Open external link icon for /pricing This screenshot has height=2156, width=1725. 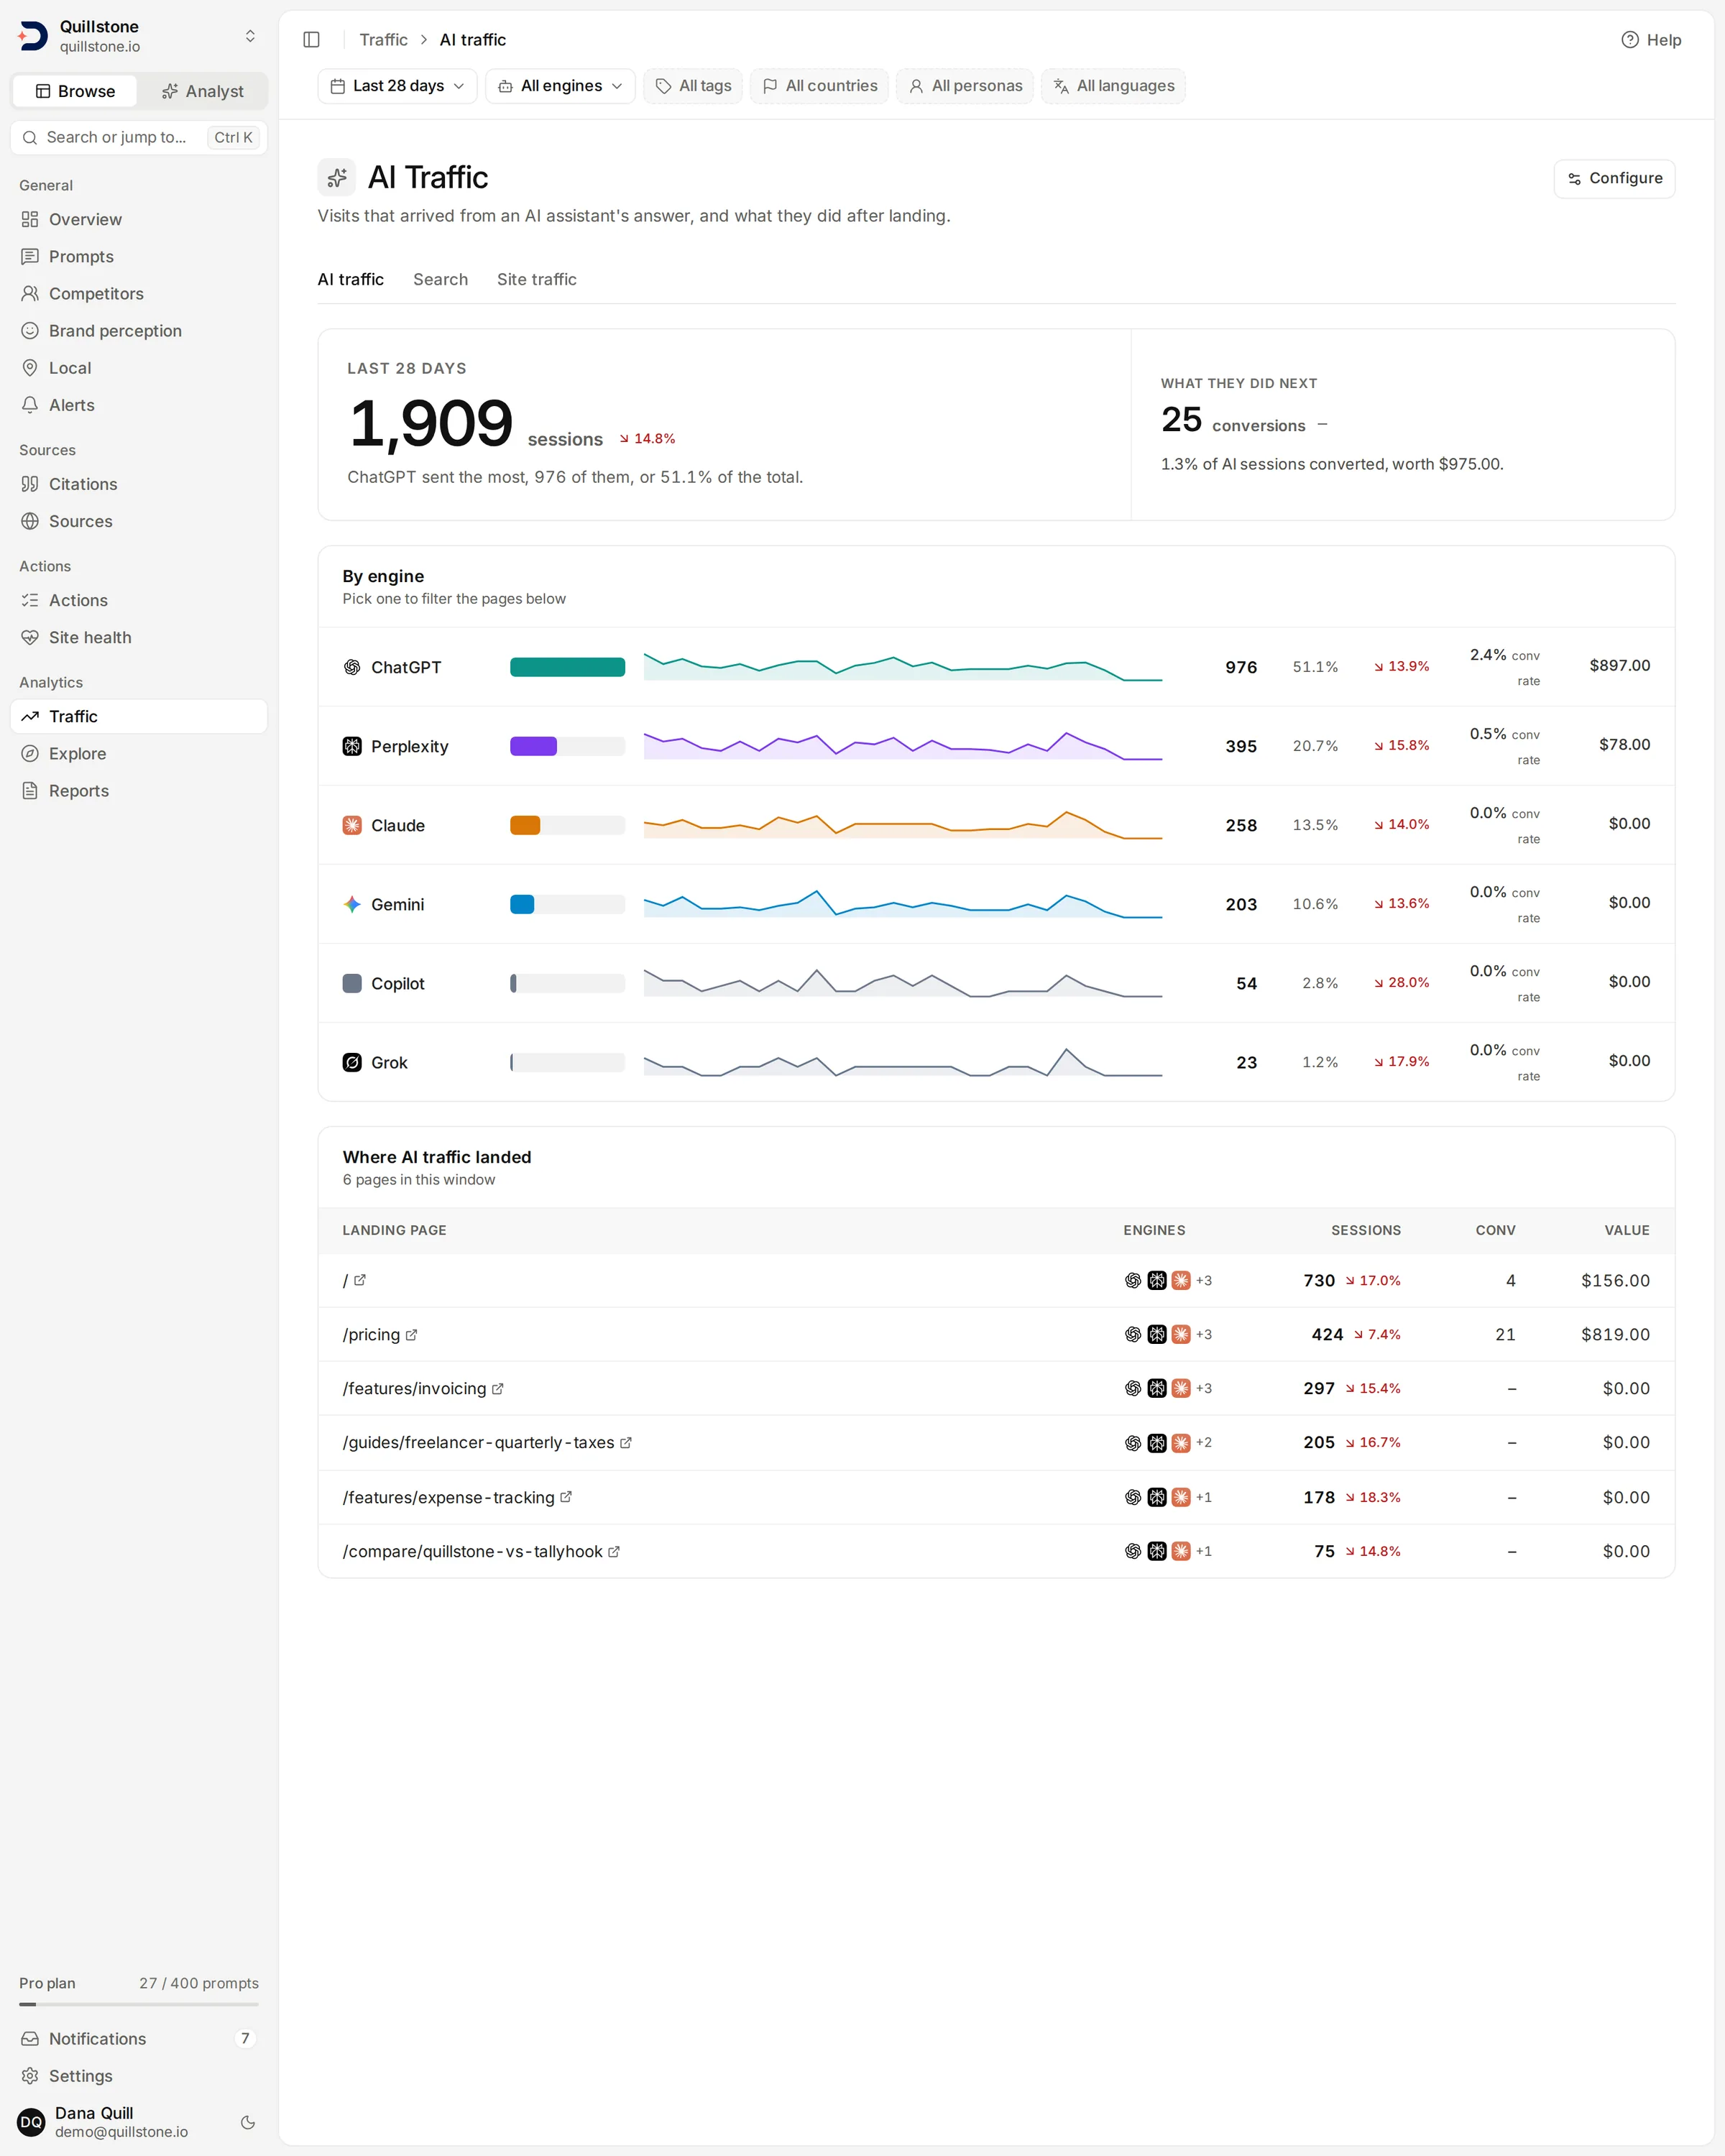pyautogui.click(x=411, y=1335)
